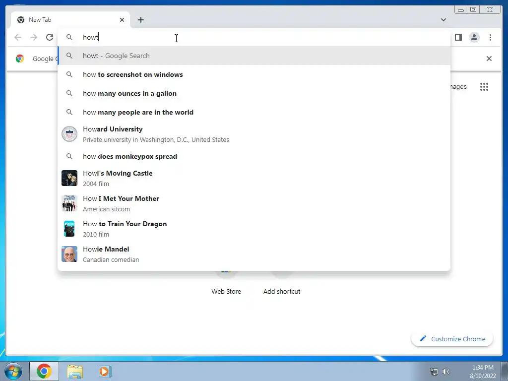Open the Windows Start button

13,371
